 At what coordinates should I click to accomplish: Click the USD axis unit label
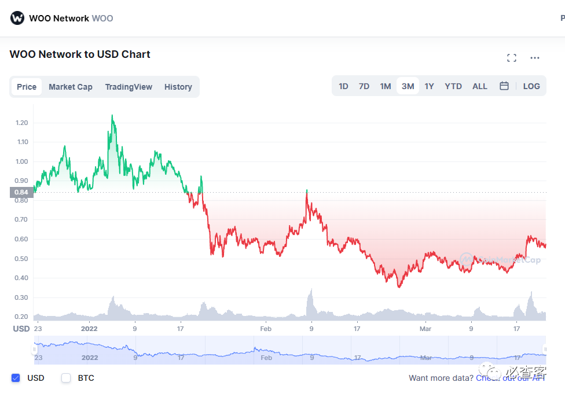[21, 329]
